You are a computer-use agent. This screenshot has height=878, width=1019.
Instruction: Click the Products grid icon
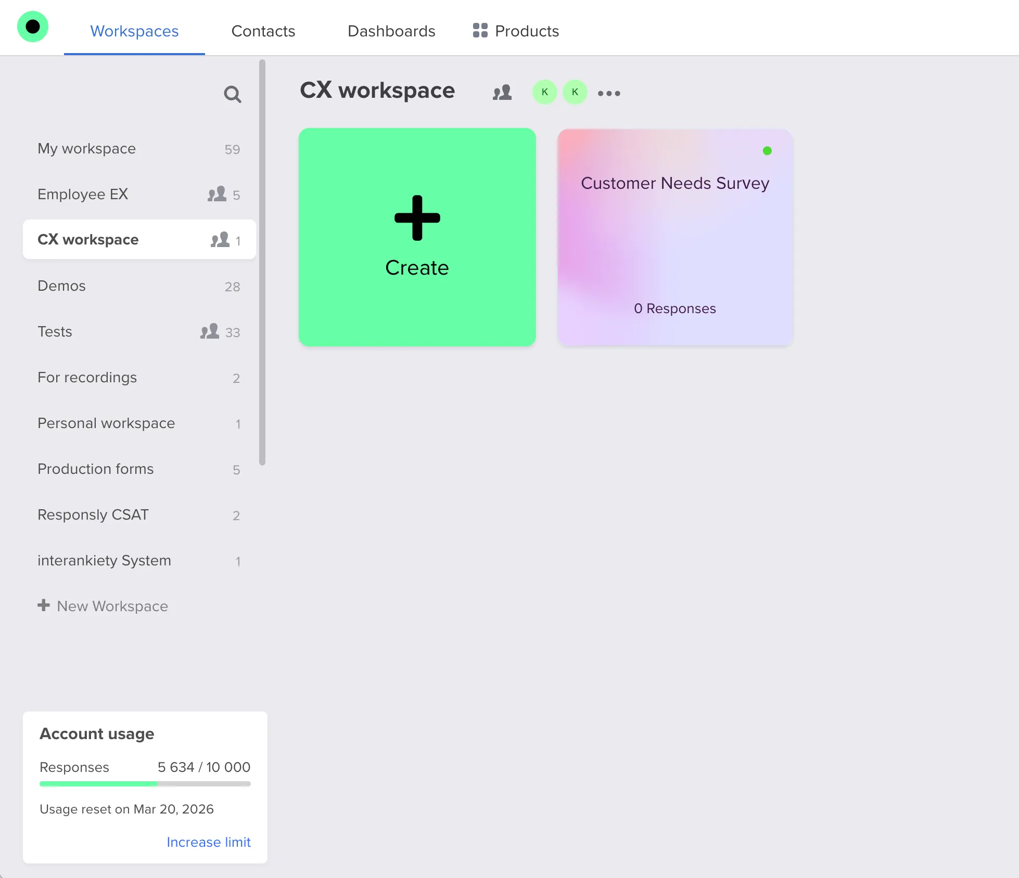coord(480,31)
